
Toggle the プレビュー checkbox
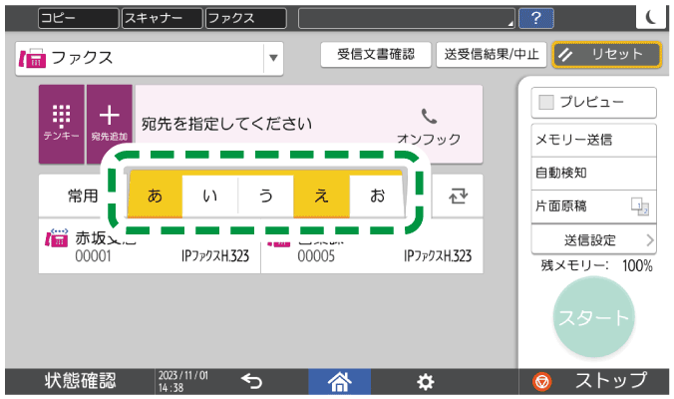point(546,102)
